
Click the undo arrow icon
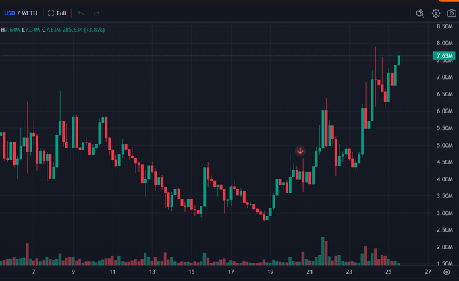(81, 13)
